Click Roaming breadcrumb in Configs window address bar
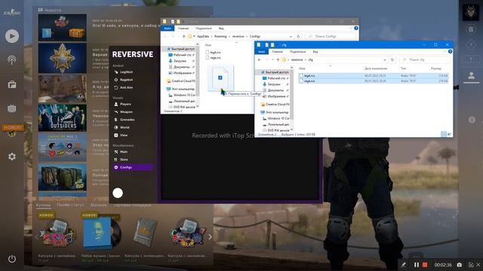This screenshot has height=271, width=483. click(220, 36)
